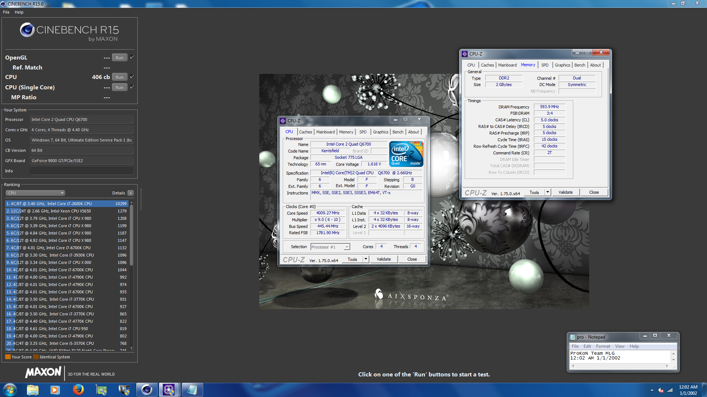The height and width of the screenshot is (397, 707).
Task: Open the shield utility taskbar icon
Action: tap(124, 390)
